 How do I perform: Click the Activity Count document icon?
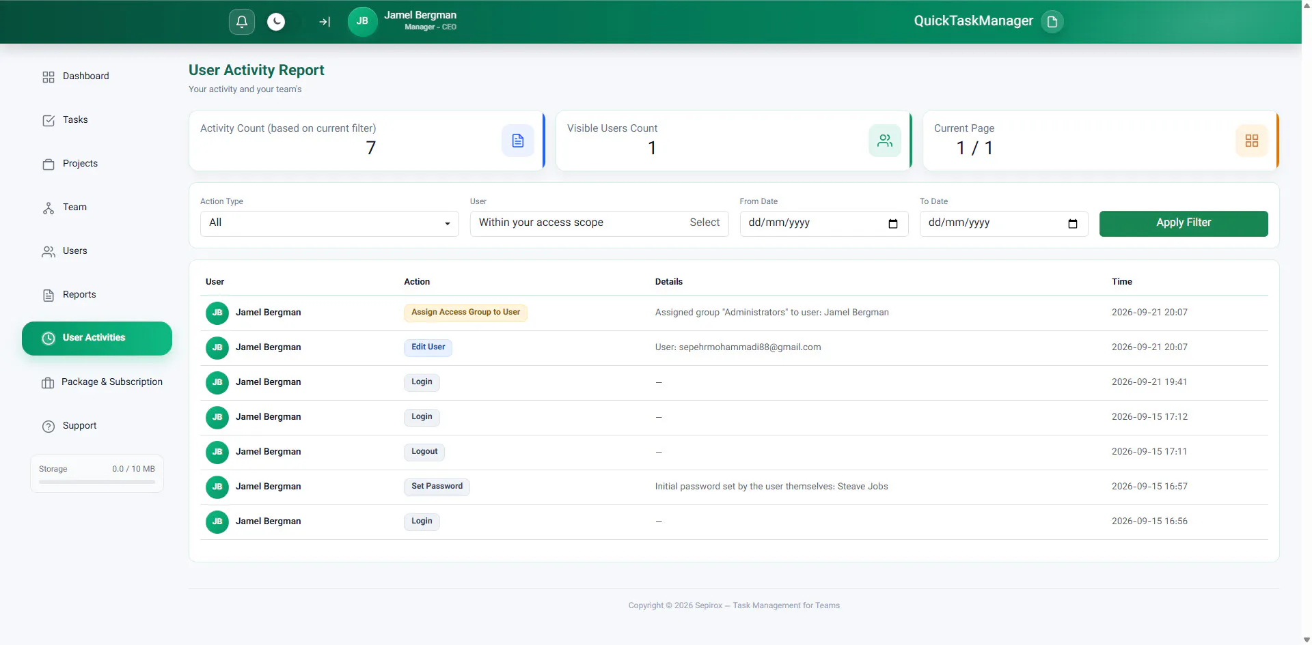518,141
